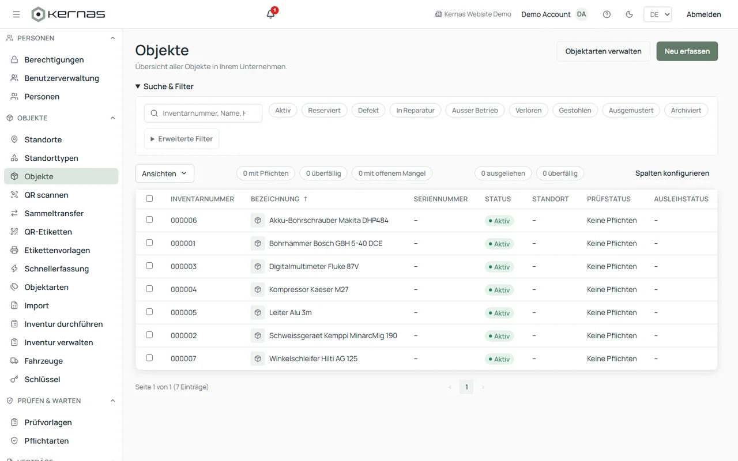The height and width of the screenshot is (461, 738).
Task: Click the Kernas logo
Action: pyautogui.click(x=68, y=14)
